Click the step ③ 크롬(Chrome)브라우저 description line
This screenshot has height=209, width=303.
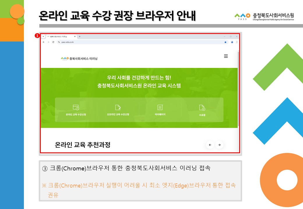(x=126, y=168)
